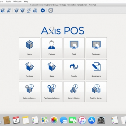
Task: Open the Transfer tile
Action: [x=74, y=70]
